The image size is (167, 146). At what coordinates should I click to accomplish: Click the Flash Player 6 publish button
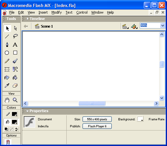97,126
